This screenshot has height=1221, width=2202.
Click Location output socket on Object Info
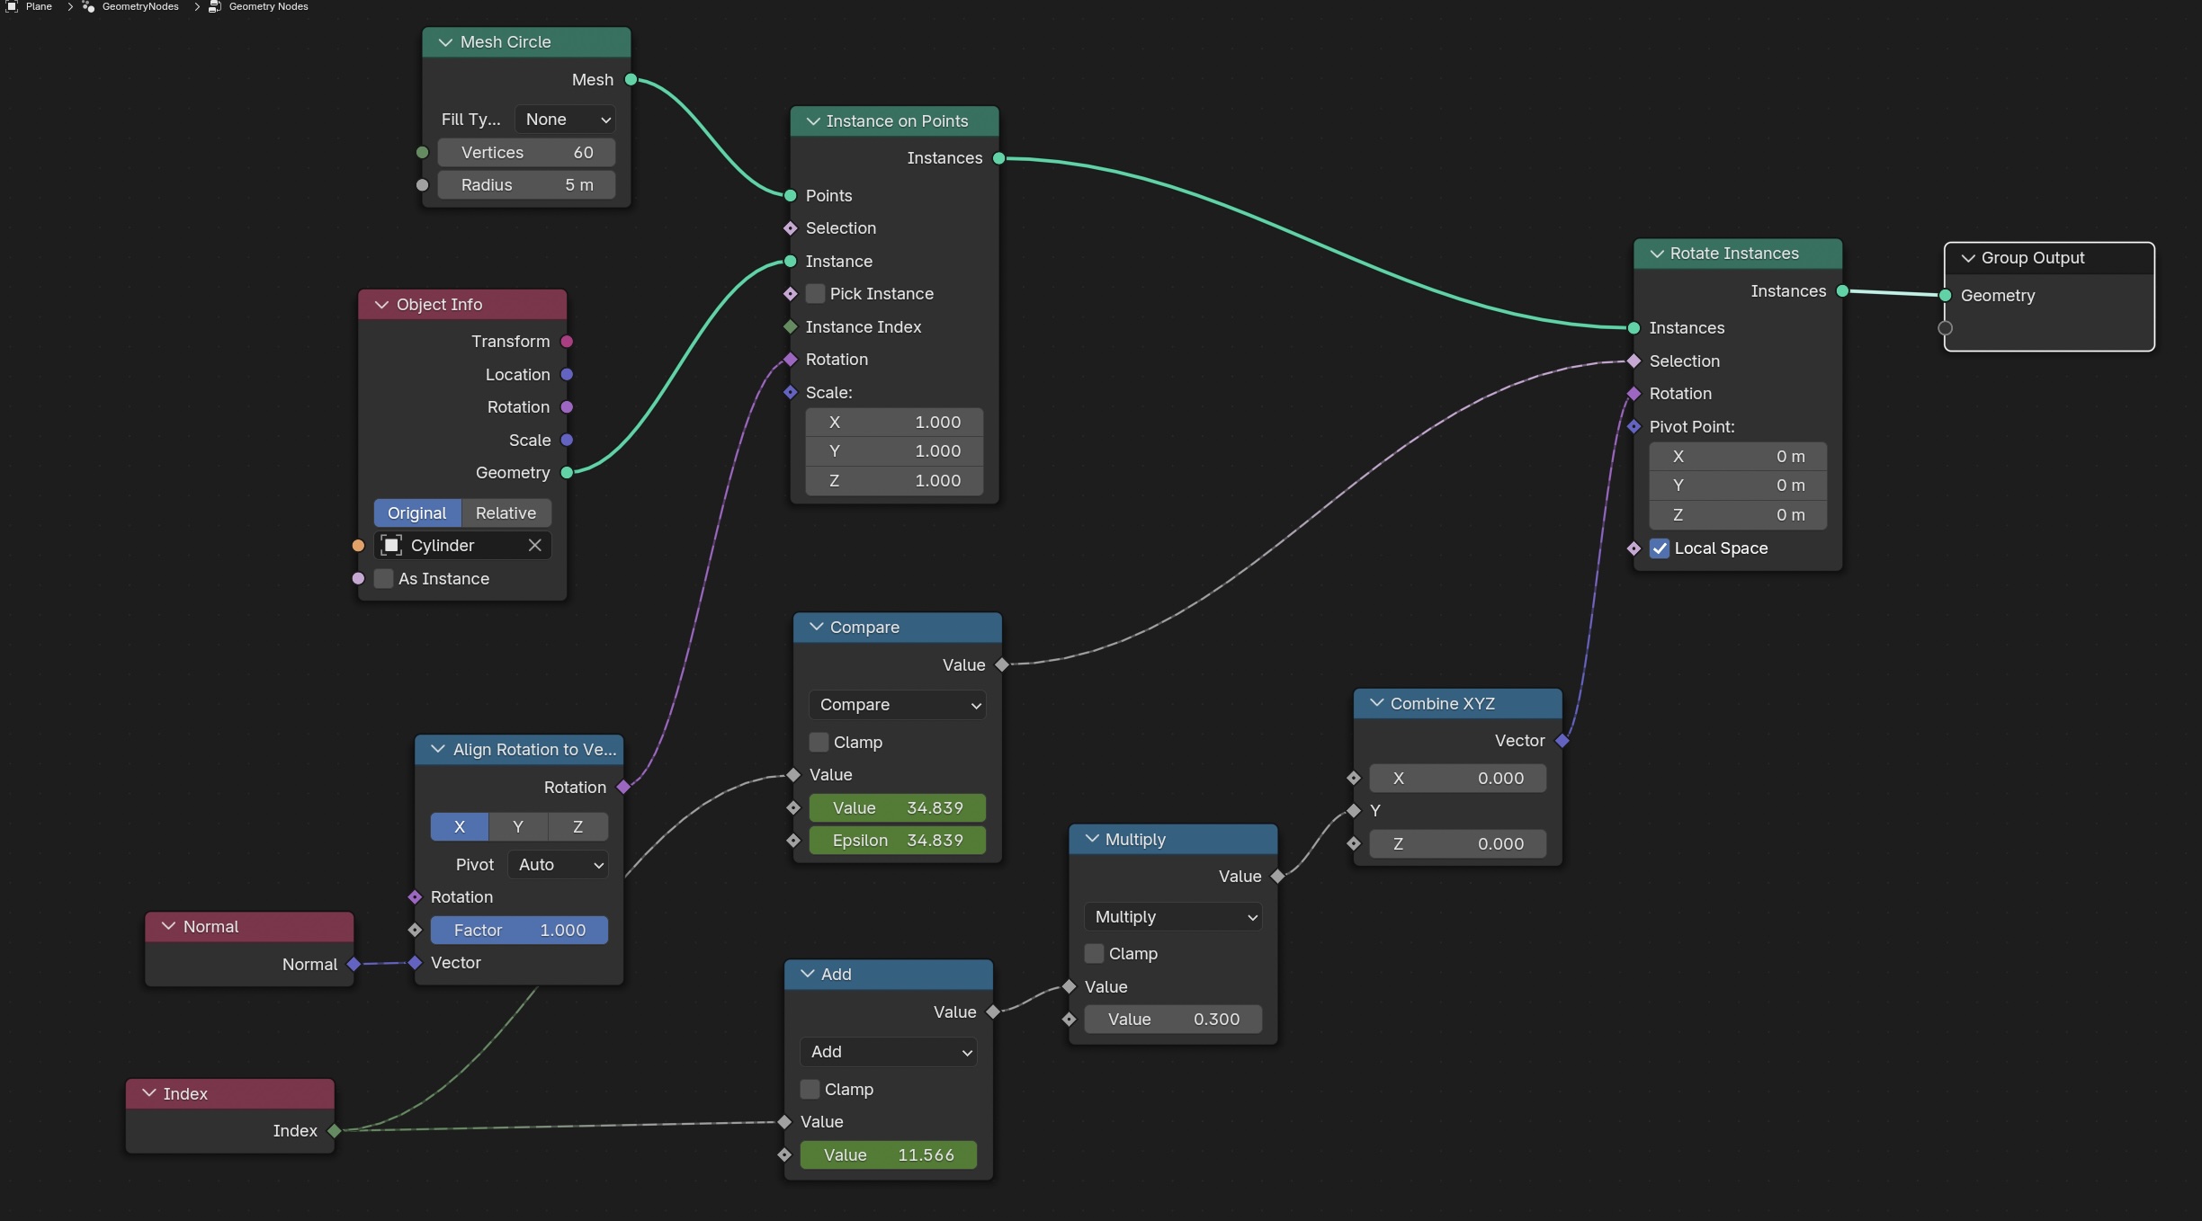tap(567, 375)
